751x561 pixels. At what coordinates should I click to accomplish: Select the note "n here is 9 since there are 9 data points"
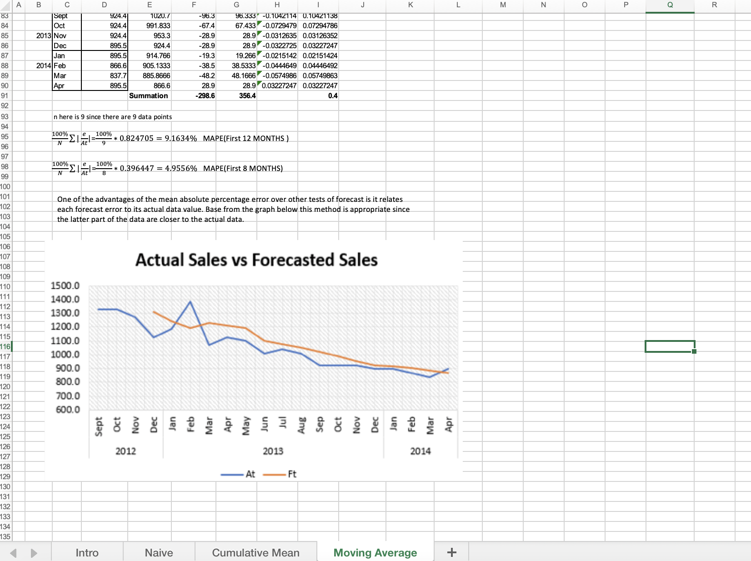tap(113, 117)
